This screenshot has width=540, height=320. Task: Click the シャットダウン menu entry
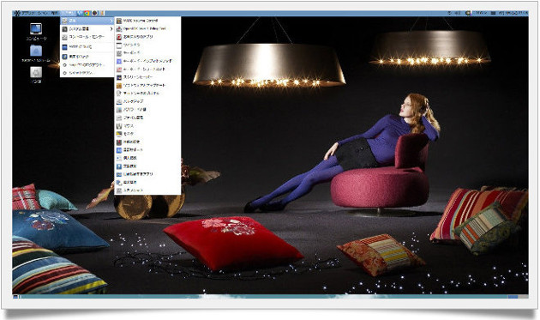87,73
